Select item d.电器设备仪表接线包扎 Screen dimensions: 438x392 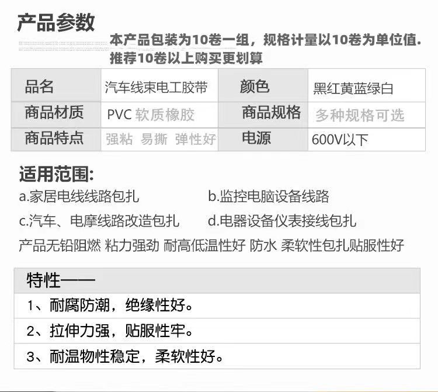282,221
